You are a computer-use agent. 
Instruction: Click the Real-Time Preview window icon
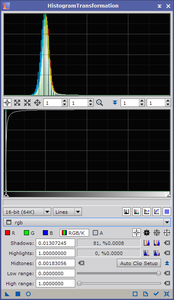tap(135, 294)
